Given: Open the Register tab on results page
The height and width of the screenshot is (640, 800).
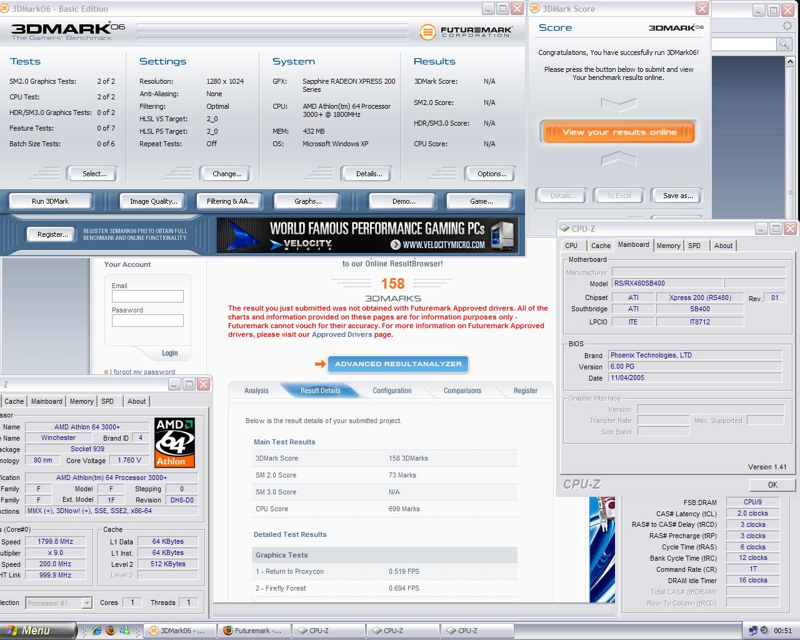Looking at the screenshot, I should (x=526, y=391).
